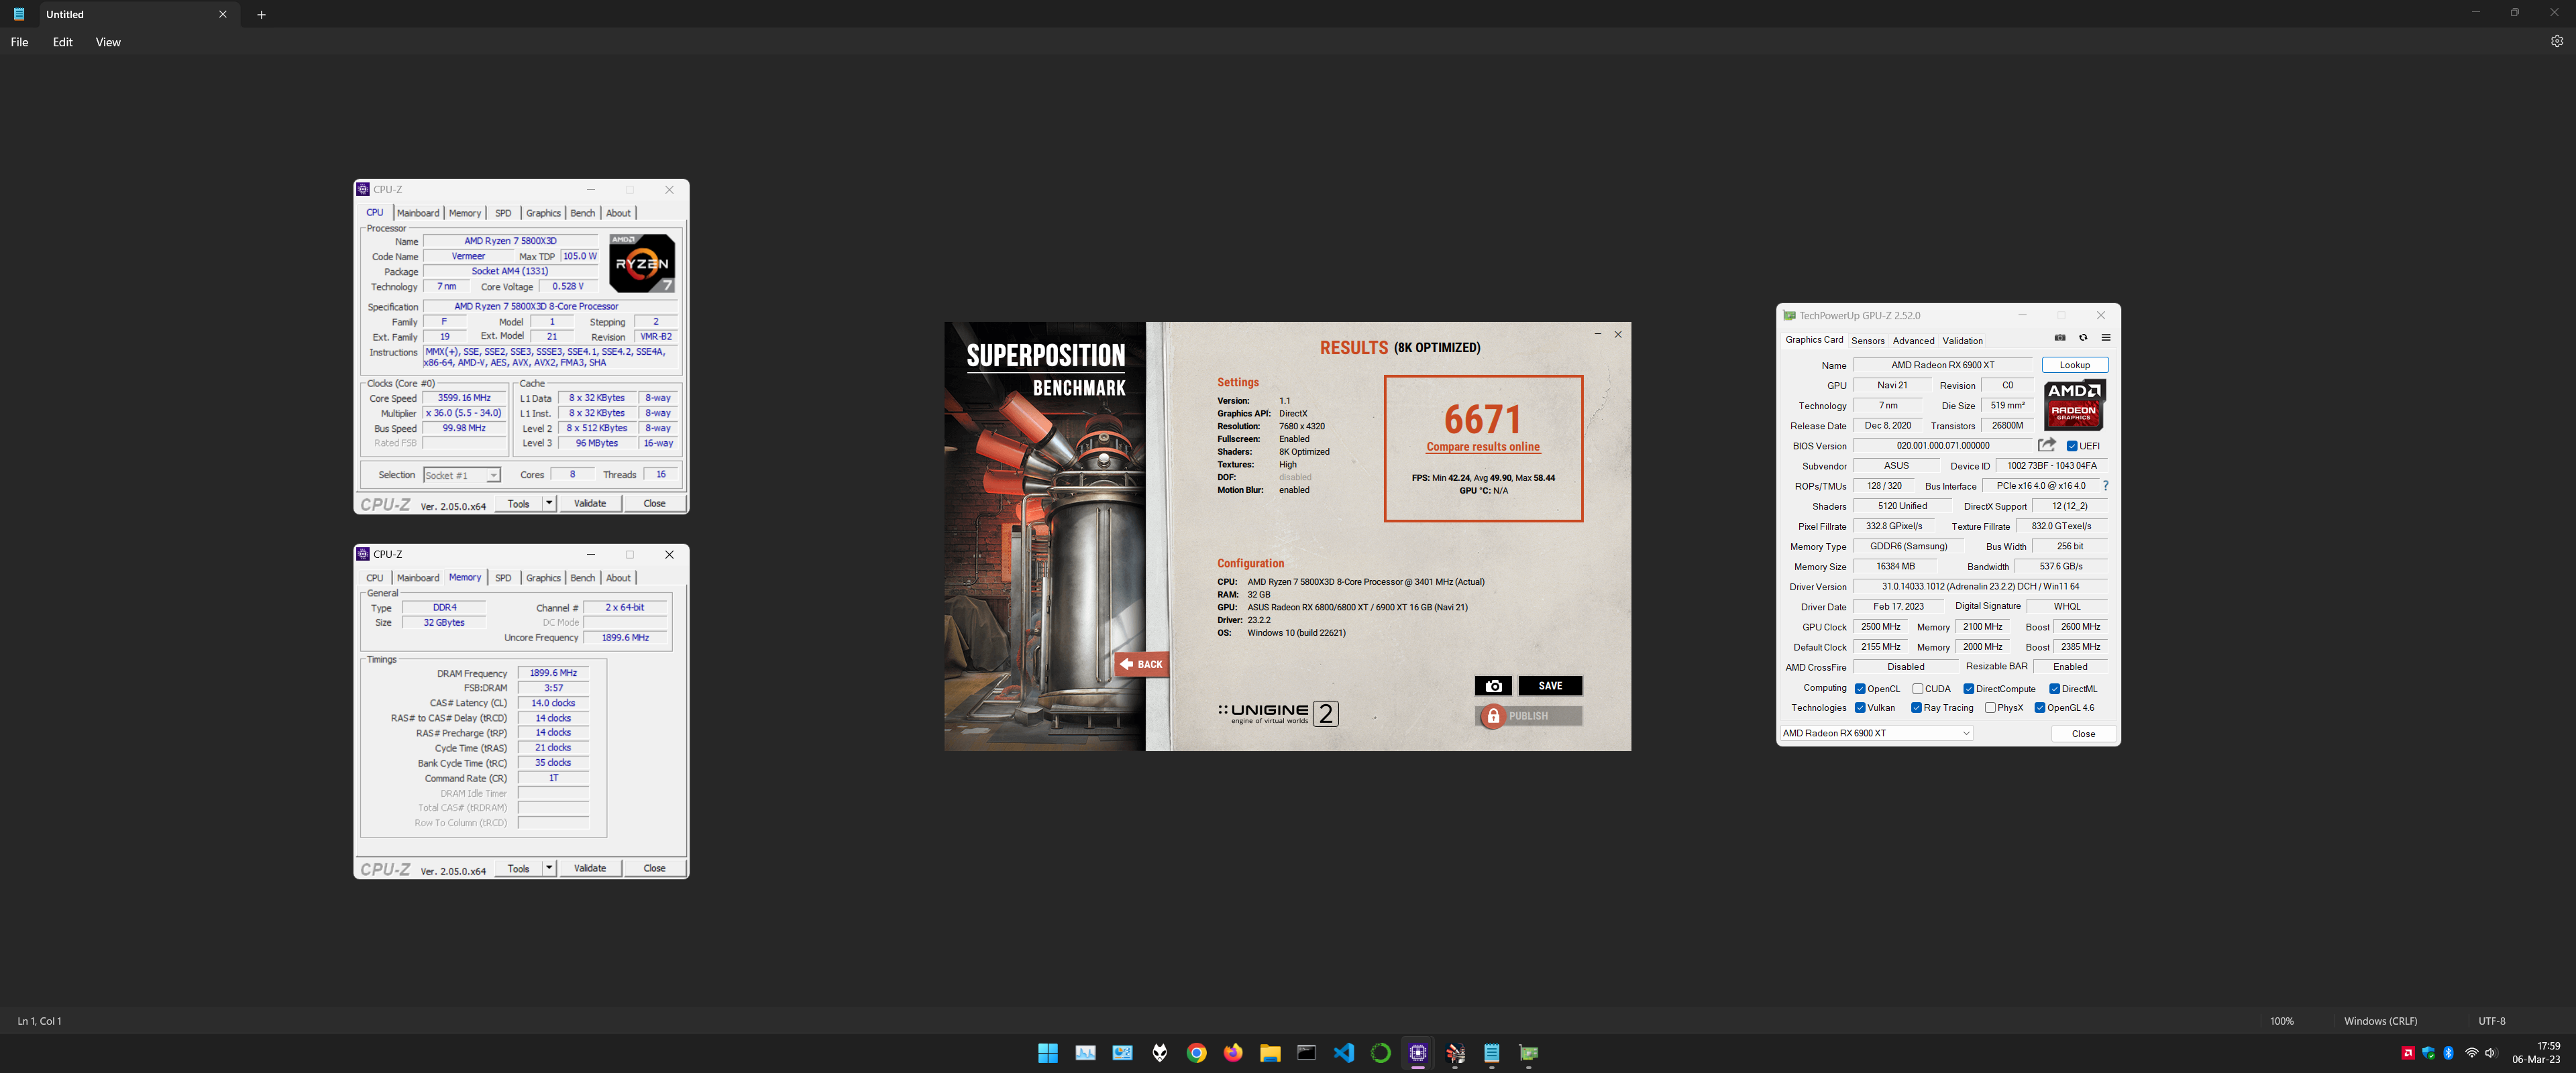Switch to Notepad taskbar icon
The width and height of the screenshot is (2576, 1073).
tap(1492, 1052)
